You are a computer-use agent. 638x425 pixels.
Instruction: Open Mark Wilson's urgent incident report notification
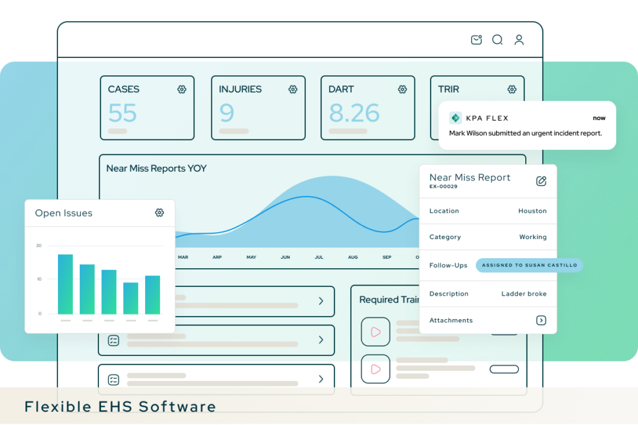click(526, 133)
